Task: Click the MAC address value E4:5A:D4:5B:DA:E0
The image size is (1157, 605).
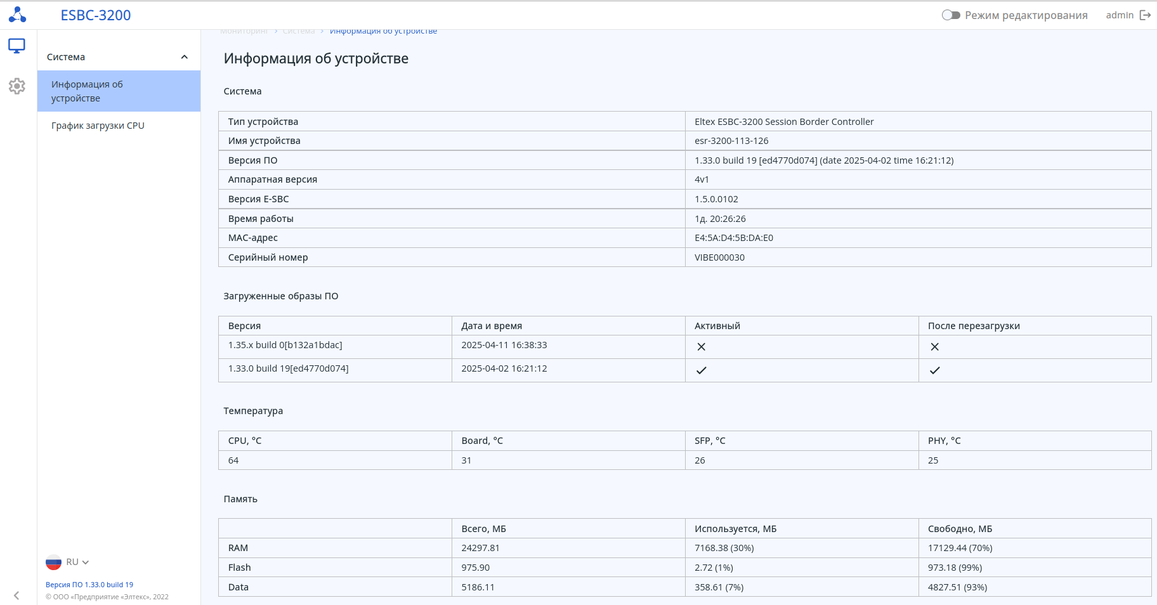Action: pyautogui.click(x=734, y=238)
